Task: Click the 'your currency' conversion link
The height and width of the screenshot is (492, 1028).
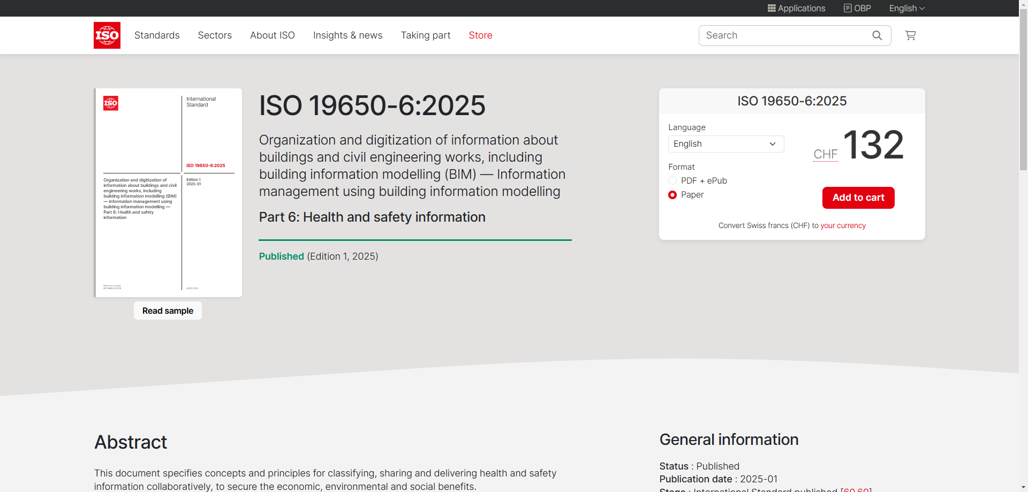Action: [x=843, y=225]
